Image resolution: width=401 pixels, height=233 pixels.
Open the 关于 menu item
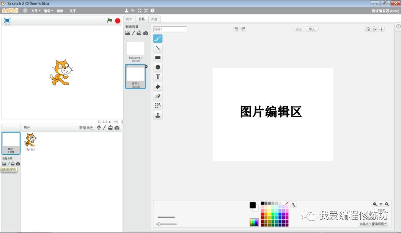point(72,11)
